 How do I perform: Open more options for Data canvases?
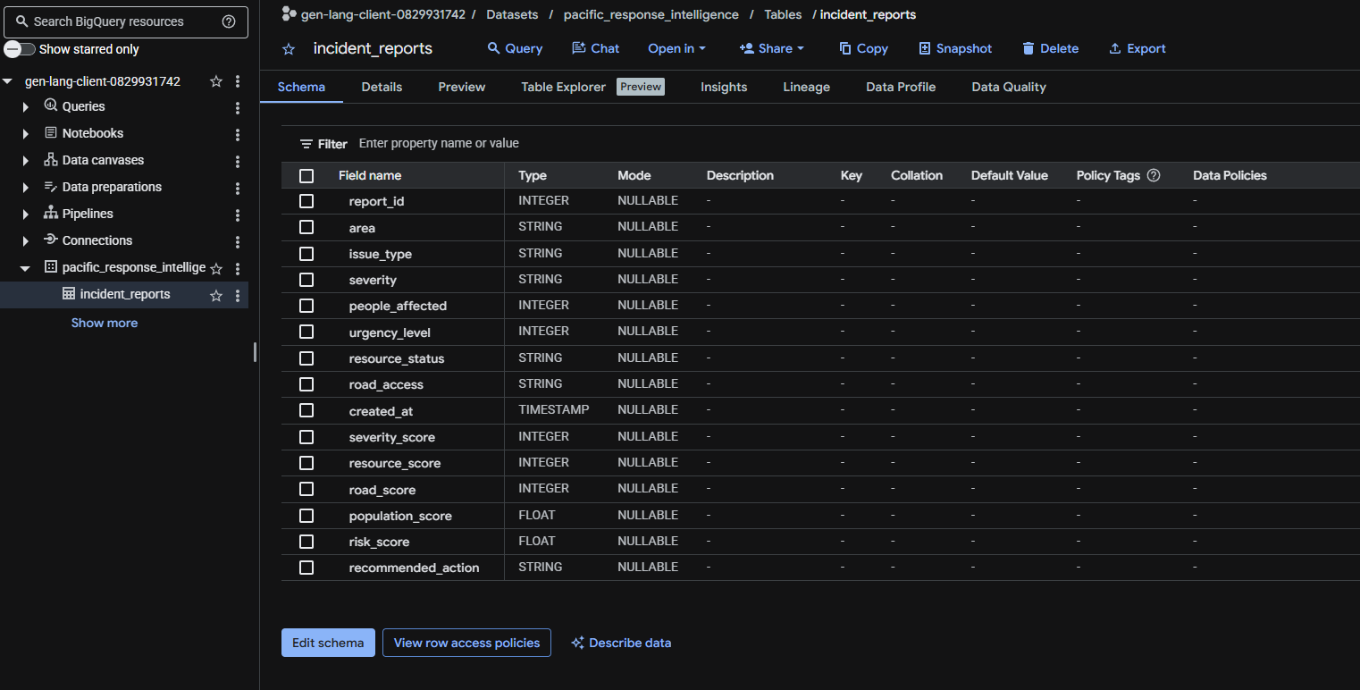(x=238, y=162)
